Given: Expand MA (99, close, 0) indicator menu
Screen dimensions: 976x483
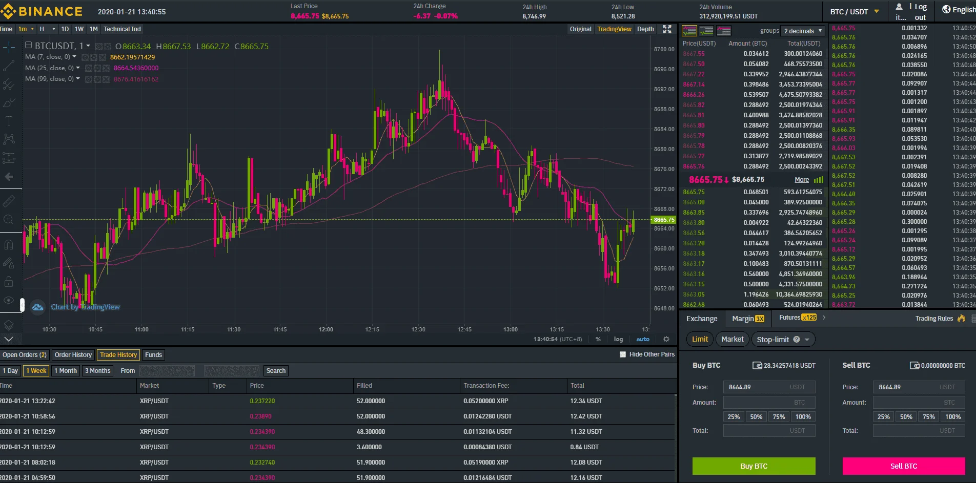Looking at the screenshot, I should [x=78, y=78].
